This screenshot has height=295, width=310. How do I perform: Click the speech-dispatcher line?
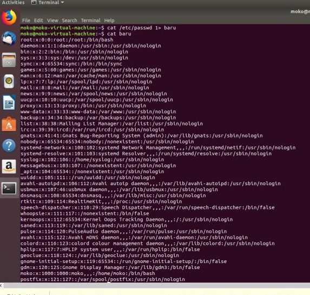pyautogui.click(x=148, y=207)
